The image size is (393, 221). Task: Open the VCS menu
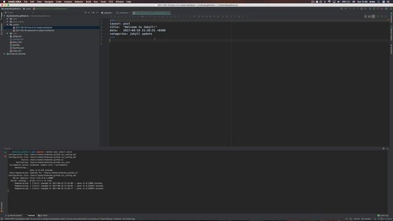pyautogui.click(x=111, y=1)
